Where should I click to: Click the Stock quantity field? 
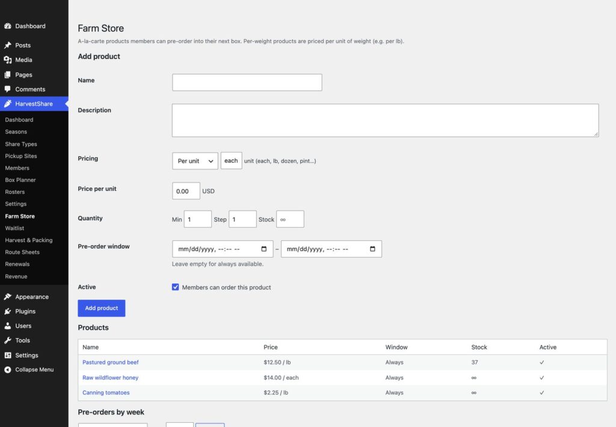[x=290, y=219]
